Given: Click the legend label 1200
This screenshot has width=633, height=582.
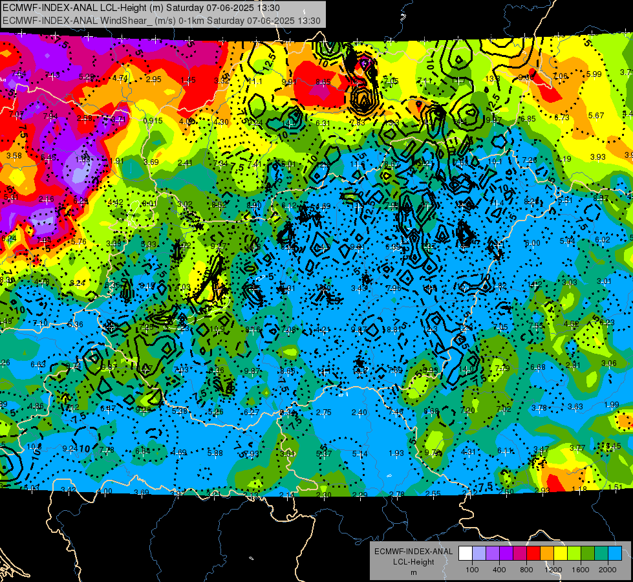Looking at the screenshot, I should pyautogui.click(x=553, y=570).
